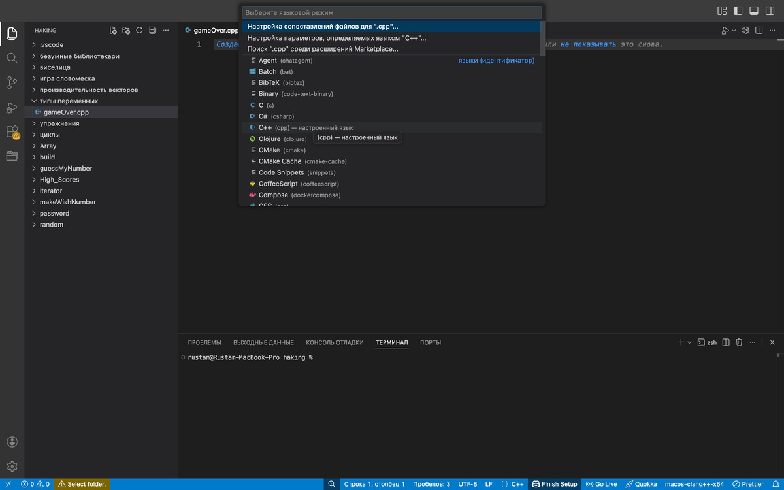
Task: Split the terminal panel
Action: [x=726, y=342]
